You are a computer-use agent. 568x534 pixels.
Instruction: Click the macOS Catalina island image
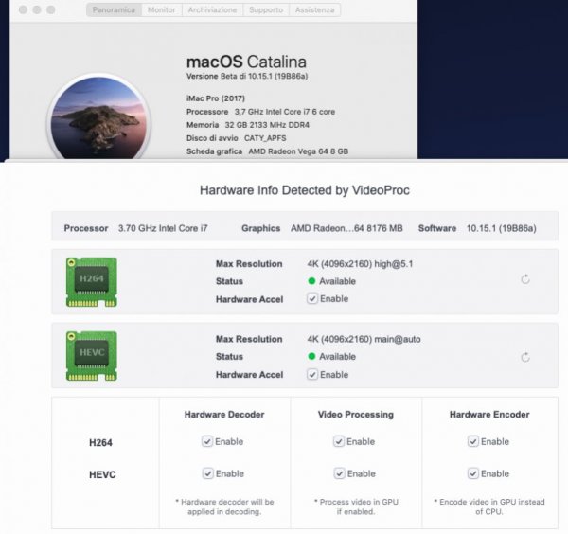(x=98, y=123)
